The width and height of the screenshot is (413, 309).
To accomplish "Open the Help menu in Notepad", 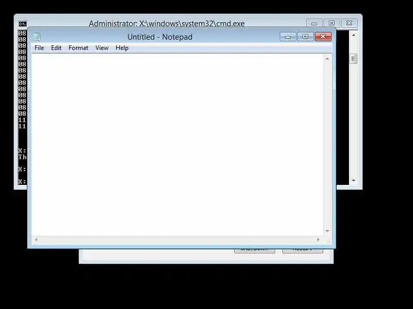I will [x=122, y=48].
